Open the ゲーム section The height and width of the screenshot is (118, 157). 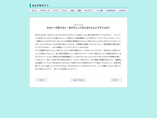coord(56,10)
